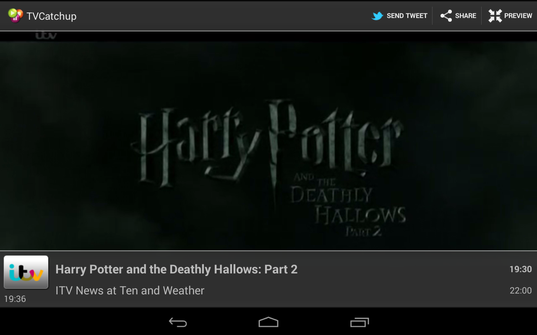Select Harry Potter and the Deathly Hallows: Part 2
537x335 pixels.
pyautogui.click(x=176, y=269)
